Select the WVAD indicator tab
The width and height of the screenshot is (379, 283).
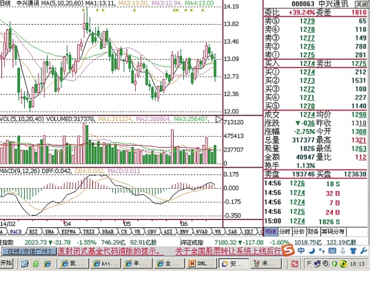click(202, 231)
